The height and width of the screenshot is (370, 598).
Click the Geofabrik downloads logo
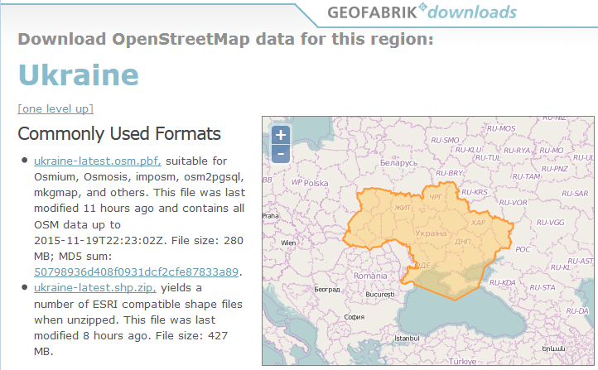click(422, 12)
